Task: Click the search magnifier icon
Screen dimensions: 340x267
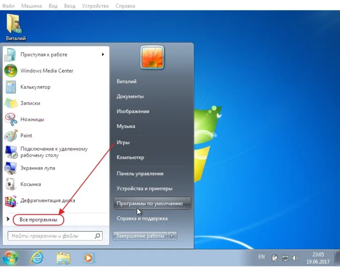Action: coord(97,236)
